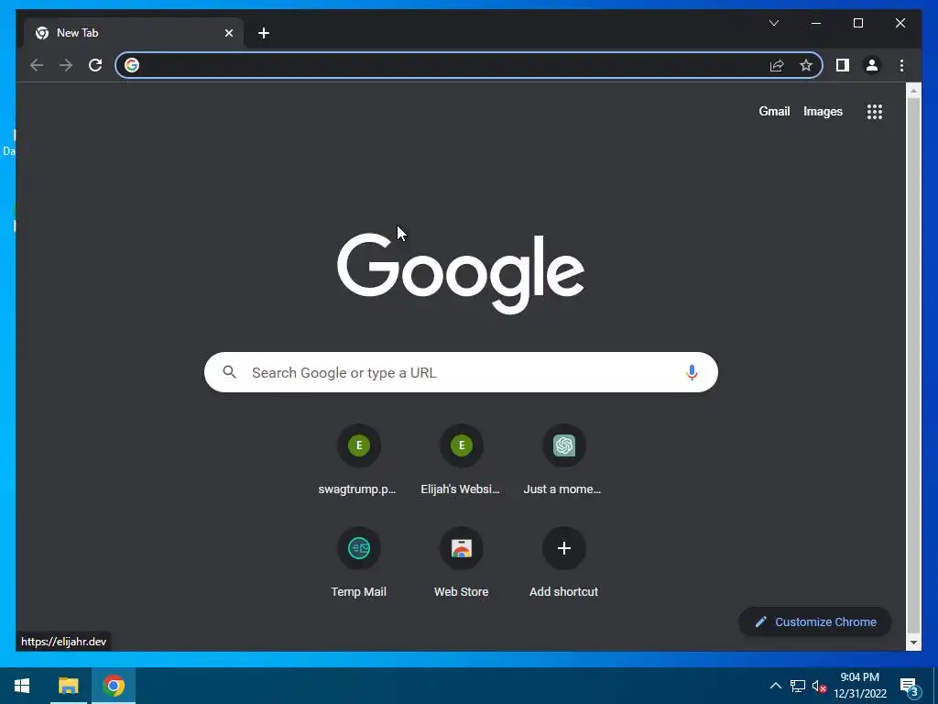Open File Explorer from the taskbar
Screen dimensions: 938x704
pyautogui.click(x=68, y=686)
